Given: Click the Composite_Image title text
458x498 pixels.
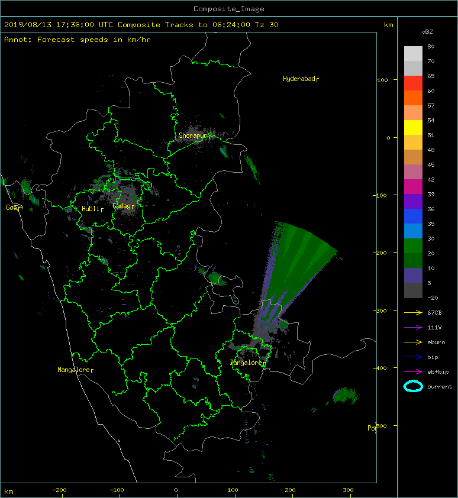Looking at the screenshot, I should (x=229, y=9).
